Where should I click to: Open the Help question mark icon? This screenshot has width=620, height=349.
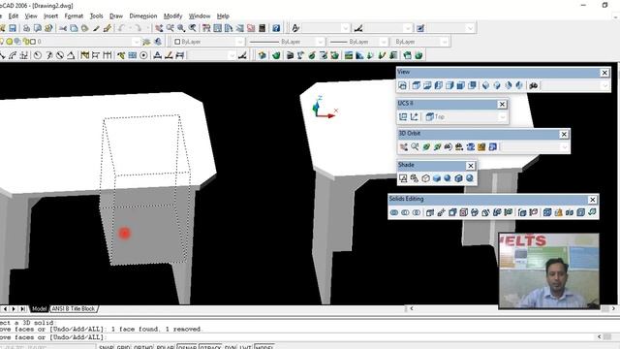(276, 28)
